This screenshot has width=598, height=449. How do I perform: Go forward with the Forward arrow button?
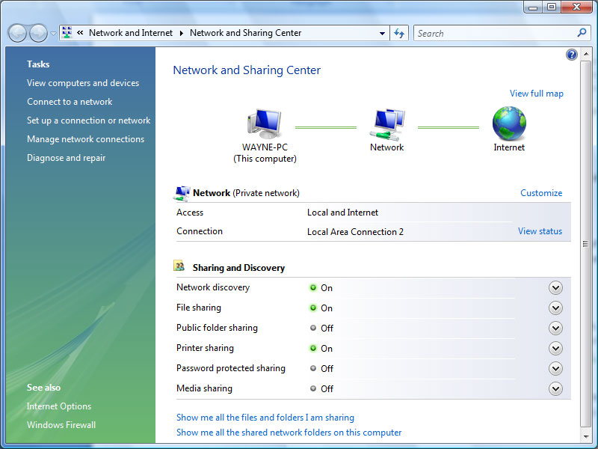[x=39, y=33]
